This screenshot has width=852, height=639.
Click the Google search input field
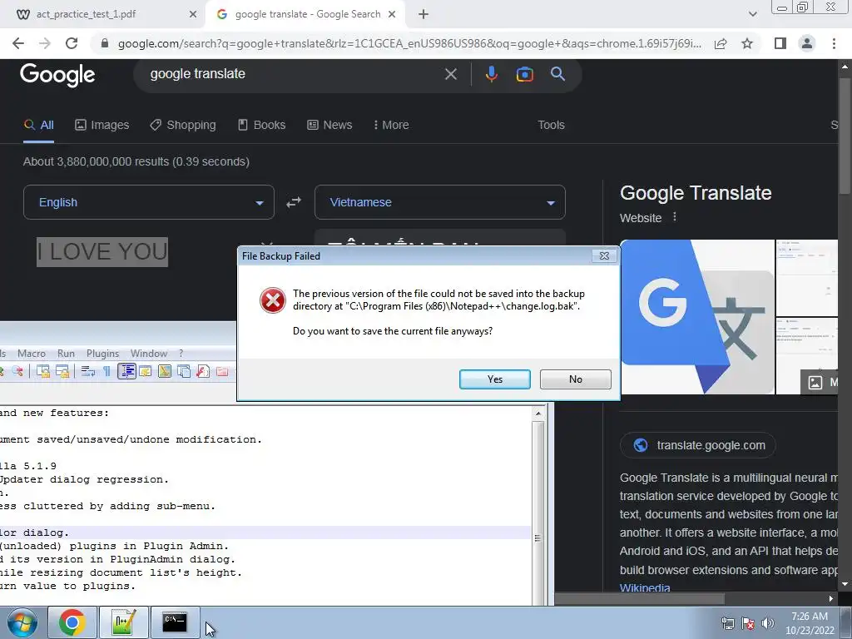[294, 74]
